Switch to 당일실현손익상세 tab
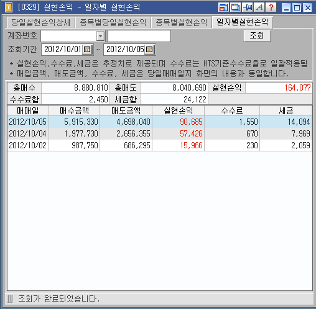 pos(40,22)
